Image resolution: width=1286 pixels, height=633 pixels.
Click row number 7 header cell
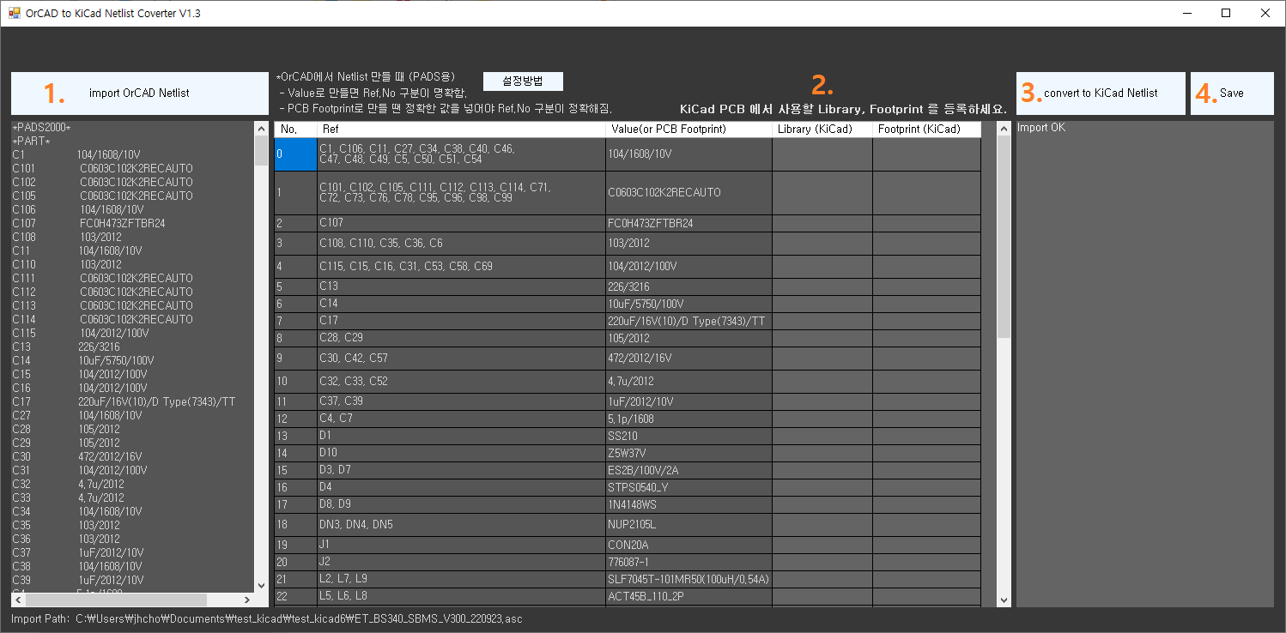tap(295, 321)
